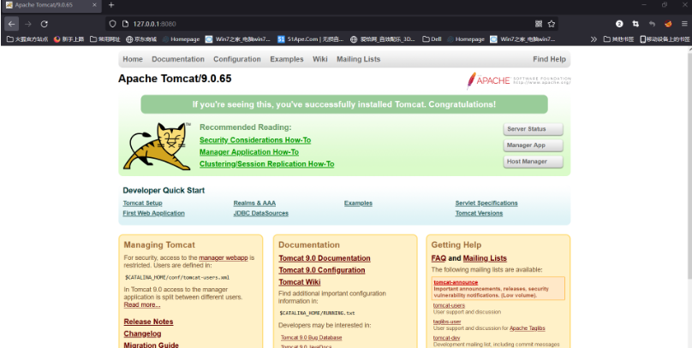Click the page's vertical scrollbar

tap(689, 163)
